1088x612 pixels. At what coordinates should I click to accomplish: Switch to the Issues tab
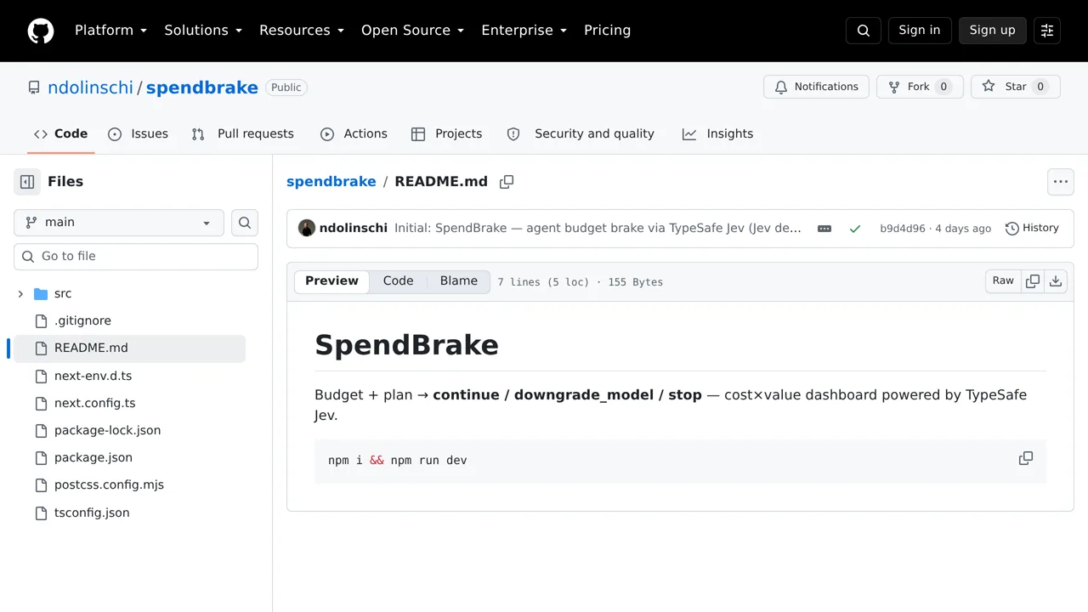[139, 134]
